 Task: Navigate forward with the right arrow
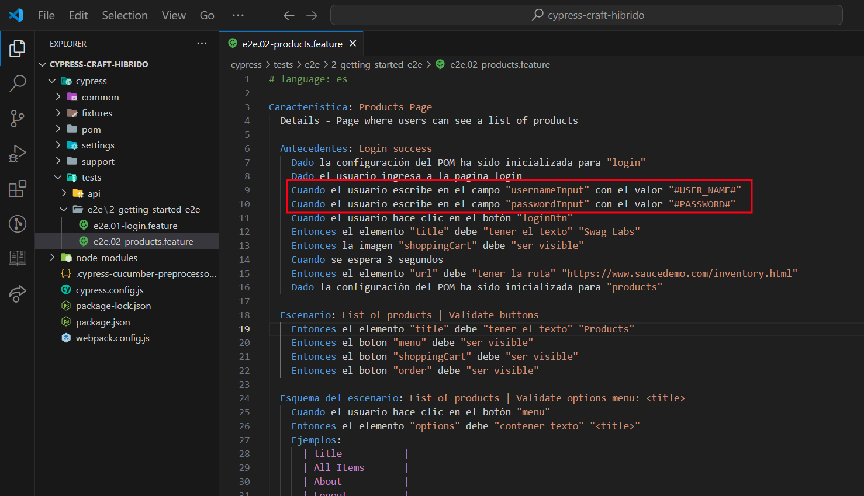tap(312, 15)
